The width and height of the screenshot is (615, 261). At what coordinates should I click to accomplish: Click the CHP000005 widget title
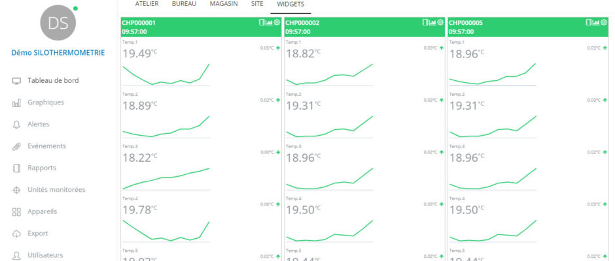pyautogui.click(x=466, y=23)
